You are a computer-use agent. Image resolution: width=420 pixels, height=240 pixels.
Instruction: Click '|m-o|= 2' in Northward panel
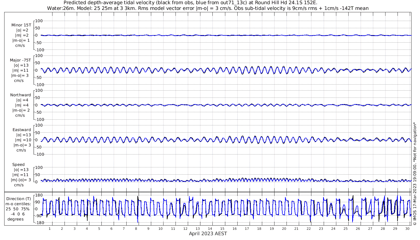click(21, 110)
